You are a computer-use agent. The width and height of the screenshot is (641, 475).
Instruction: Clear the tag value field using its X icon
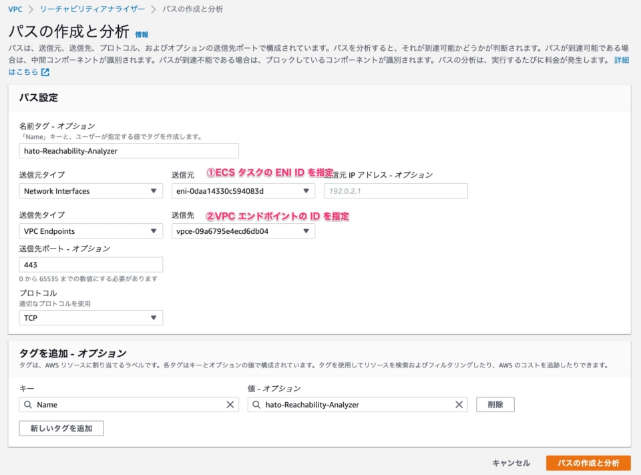pyautogui.click(x=459, y=404)
